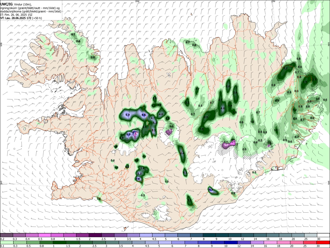Image resolution: width=330 pixels, height=248 pixels.
Task: Click the 4.6 precipitation value on the map
Action: tap(223, 108)
